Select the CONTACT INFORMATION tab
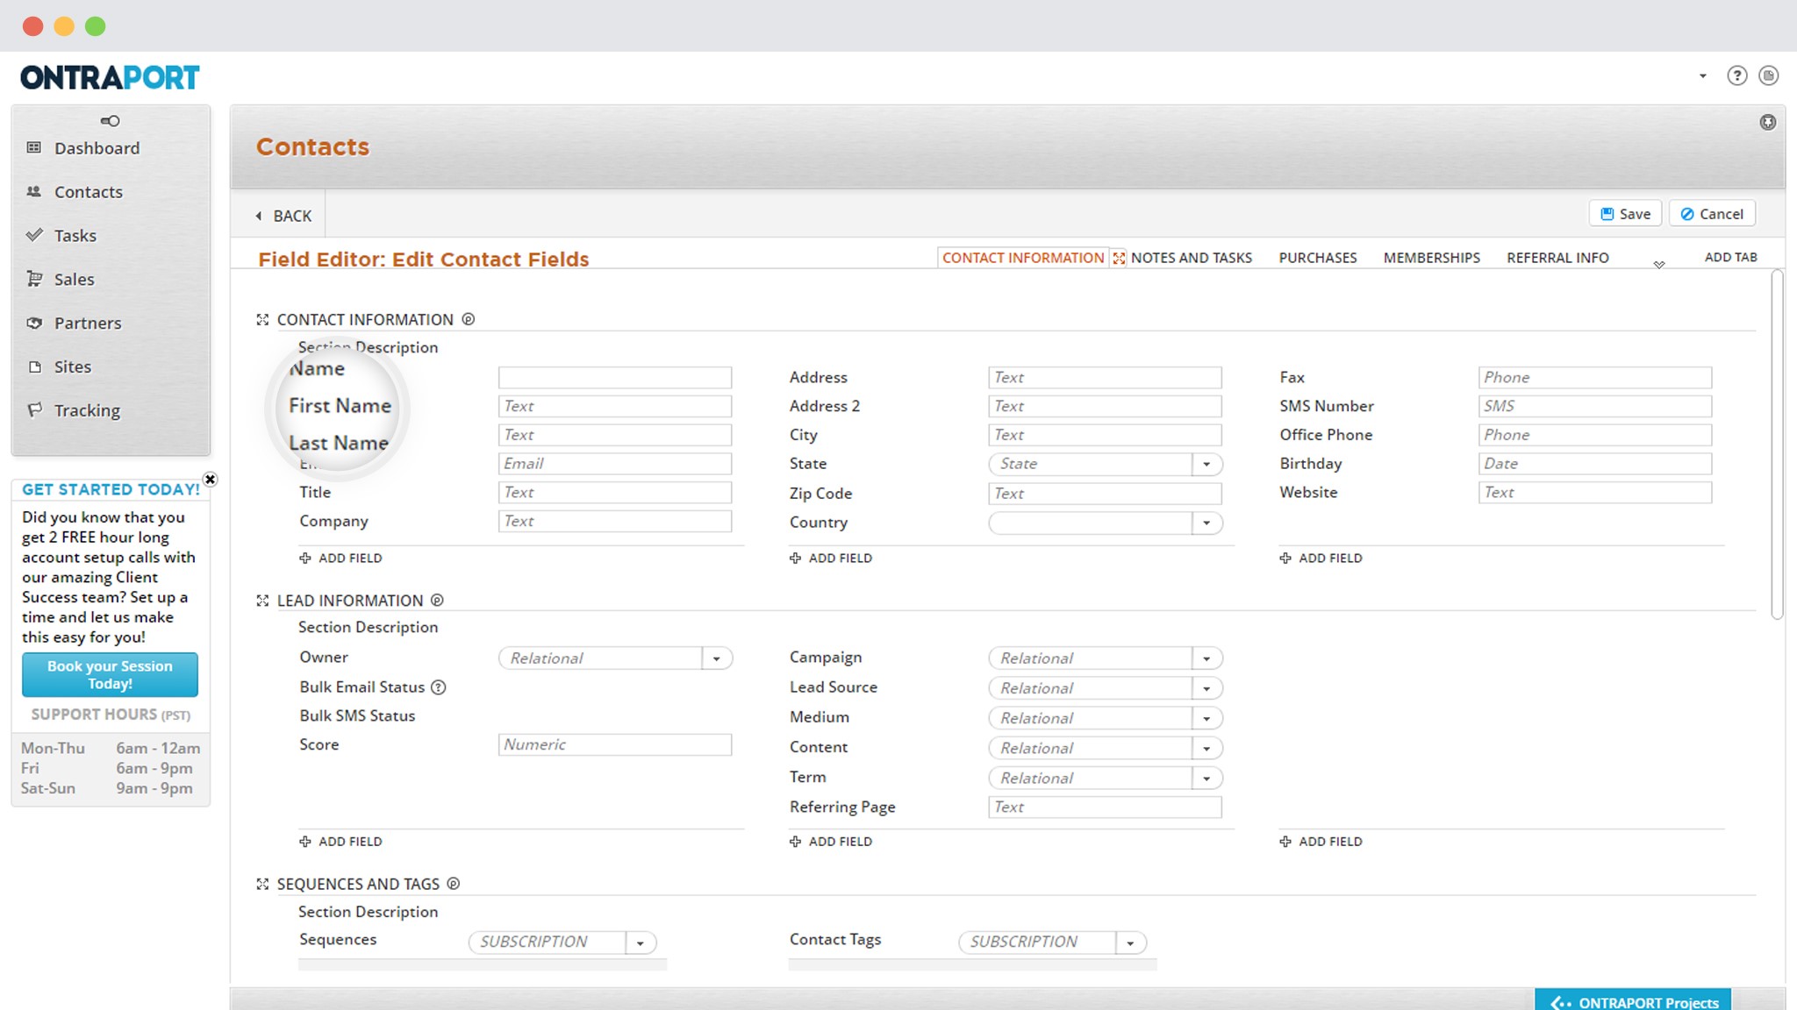The height and width of the screenshot is (1010, 1797). click(x=1022, y=258)
